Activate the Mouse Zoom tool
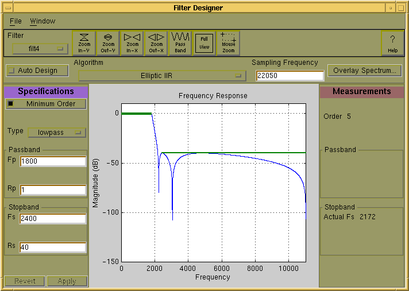Screen dimensions: 409x291 [228, 43]
